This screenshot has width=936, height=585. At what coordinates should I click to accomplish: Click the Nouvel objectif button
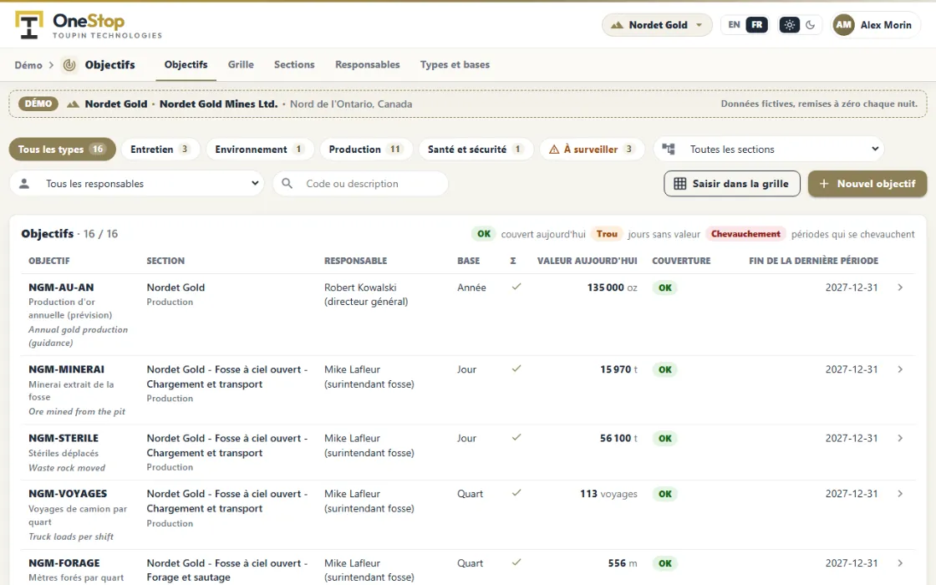tap(867, 184)
